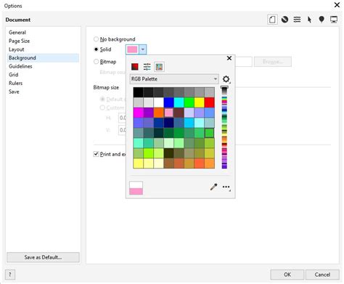Select the Solid background option
Image resolution: width=344 pixels, height=284 pixels.
(x=102, y=49)
